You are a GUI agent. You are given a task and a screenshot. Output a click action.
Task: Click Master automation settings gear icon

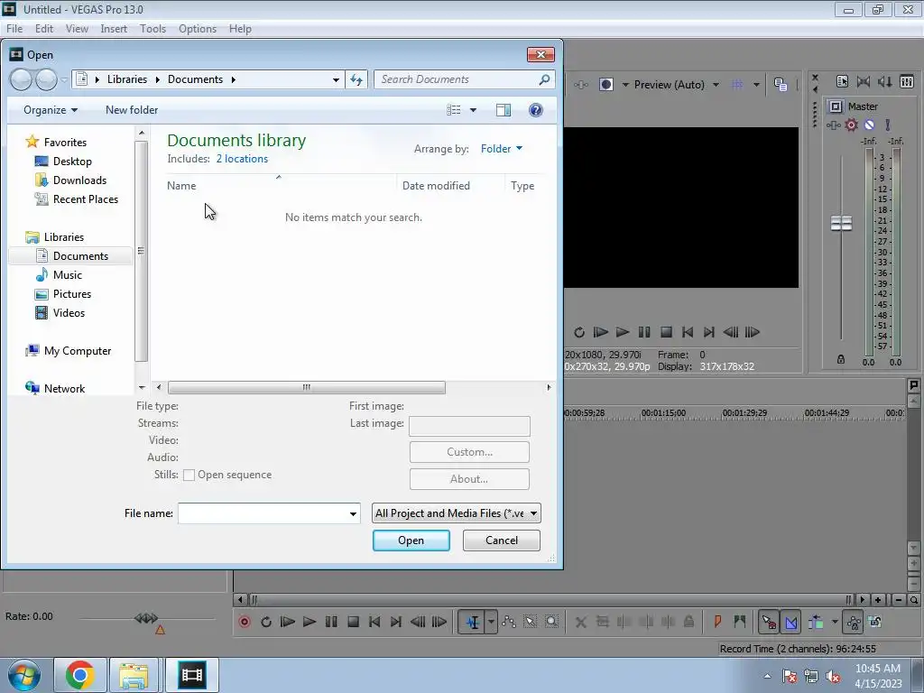tap(851, 125)
